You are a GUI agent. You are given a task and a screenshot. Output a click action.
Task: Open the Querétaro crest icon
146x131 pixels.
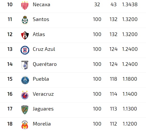coord(25,65)
